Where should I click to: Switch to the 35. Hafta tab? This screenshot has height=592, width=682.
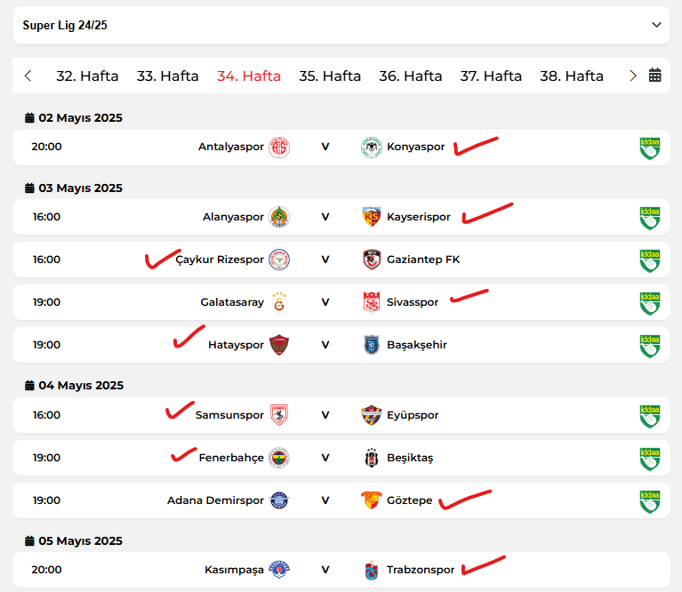coord(330,76)
